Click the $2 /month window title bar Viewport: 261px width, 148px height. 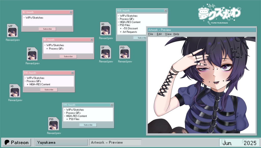click(47, 12)
